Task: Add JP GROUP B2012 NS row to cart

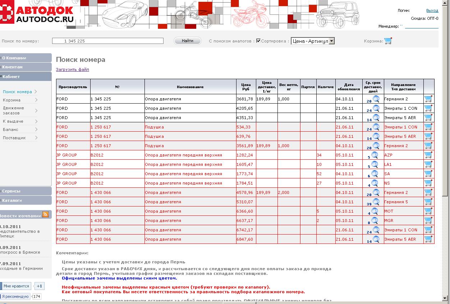Action: click(428, 183)
